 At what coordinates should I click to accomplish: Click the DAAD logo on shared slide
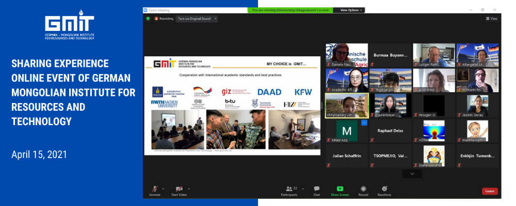(269, 92)
